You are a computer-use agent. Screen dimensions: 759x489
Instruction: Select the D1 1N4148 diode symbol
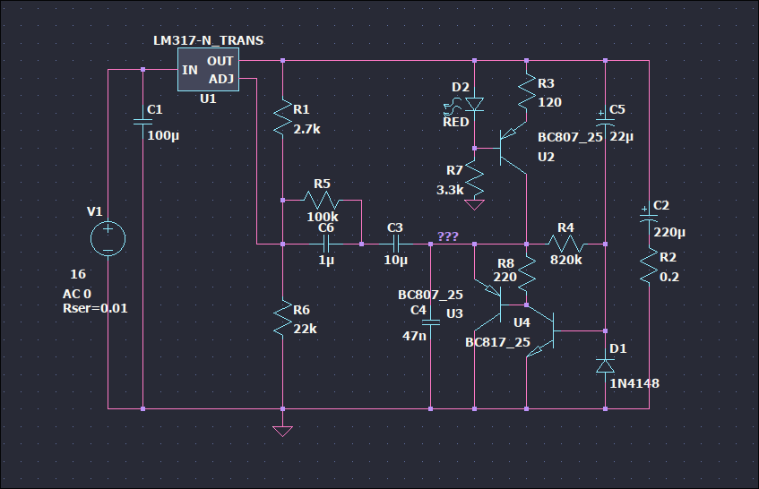pos(605,366)
